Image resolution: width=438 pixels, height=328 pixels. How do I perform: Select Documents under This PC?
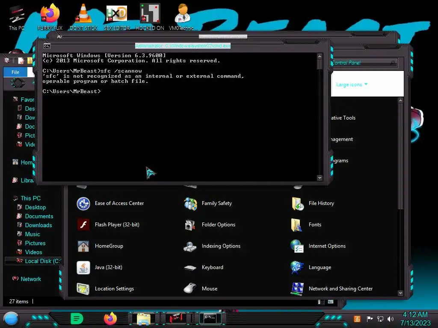(x=39, y=216)
